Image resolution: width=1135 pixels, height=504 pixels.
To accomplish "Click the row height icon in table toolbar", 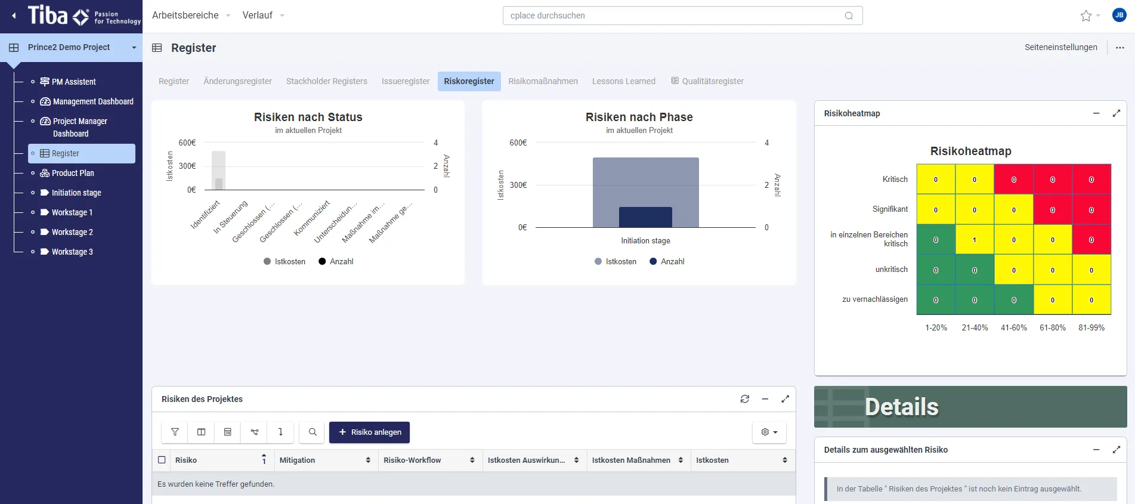I will 280,432.
